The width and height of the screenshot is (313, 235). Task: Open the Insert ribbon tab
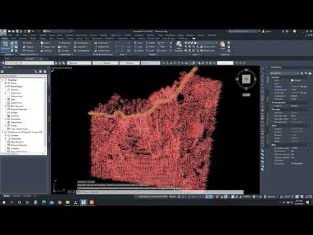click(13, 39)
